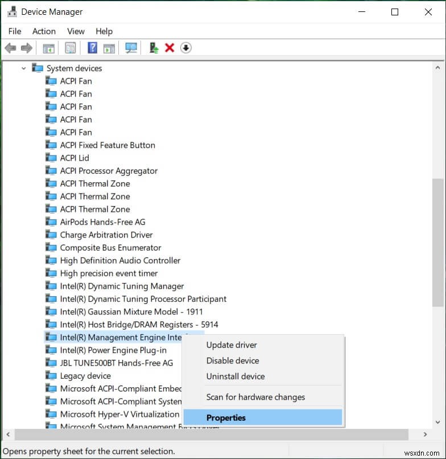
Task: Click icon next to Composite Bus Enumerator
Action: coord(51,248)
